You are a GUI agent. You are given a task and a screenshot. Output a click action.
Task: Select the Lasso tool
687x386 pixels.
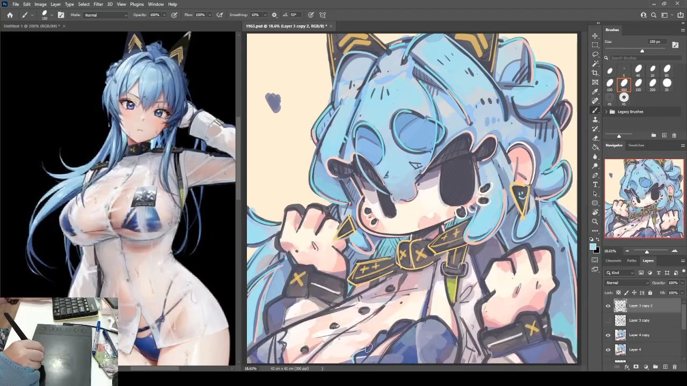tap(595, 54)
